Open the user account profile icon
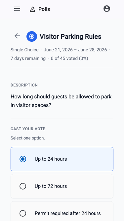Viewport: 124px width, 221px height. (107, 9)
